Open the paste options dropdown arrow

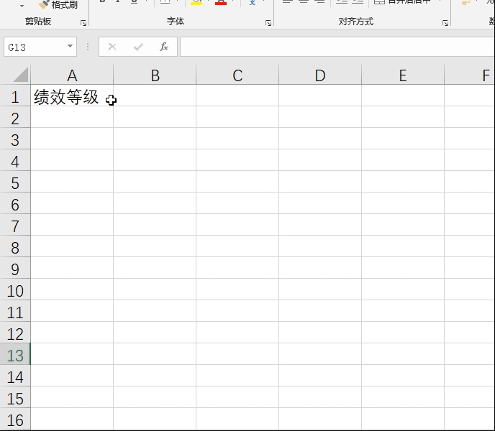point(22,6)
